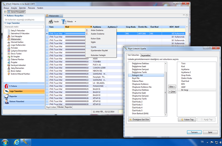Launch Internet Explorer from the taskbar
The width and height of the screenshot is (222, 146).
coord(17,142)
